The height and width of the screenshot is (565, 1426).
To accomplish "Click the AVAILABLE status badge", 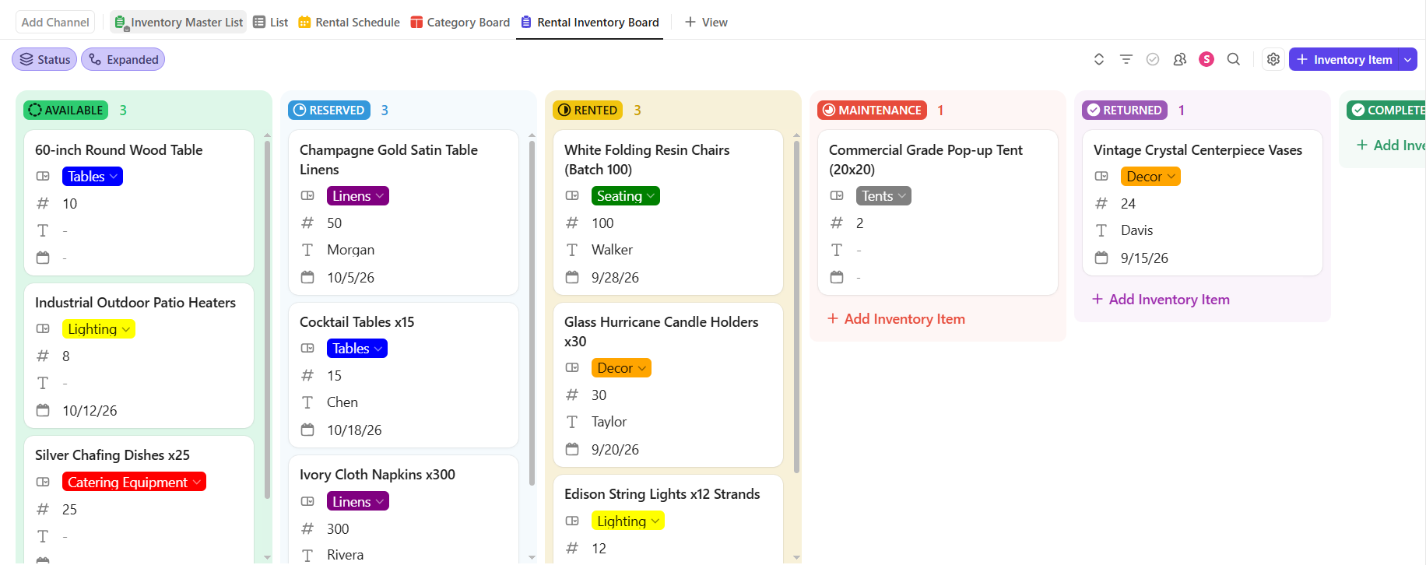I will (x=66, y=110).
